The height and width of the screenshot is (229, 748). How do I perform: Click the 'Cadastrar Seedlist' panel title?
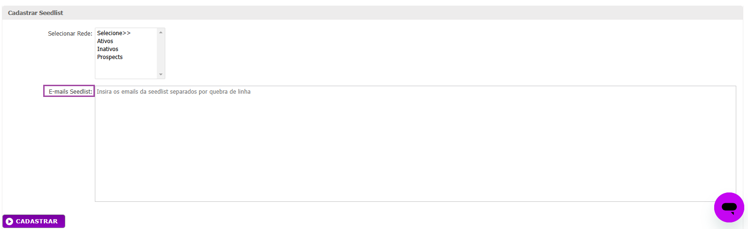(x=36, y=13)
